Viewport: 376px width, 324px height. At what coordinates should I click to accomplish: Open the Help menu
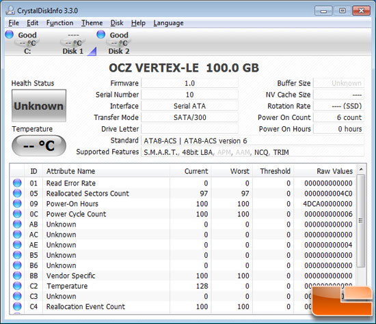138,23
